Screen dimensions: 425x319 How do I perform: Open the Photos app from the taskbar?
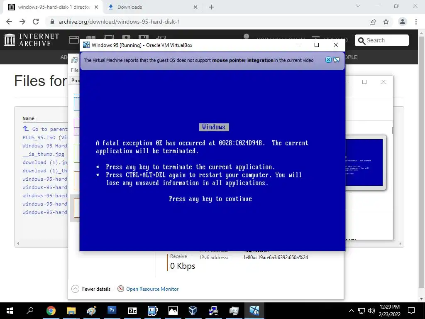pyautogui.click(x=173, y=310)
